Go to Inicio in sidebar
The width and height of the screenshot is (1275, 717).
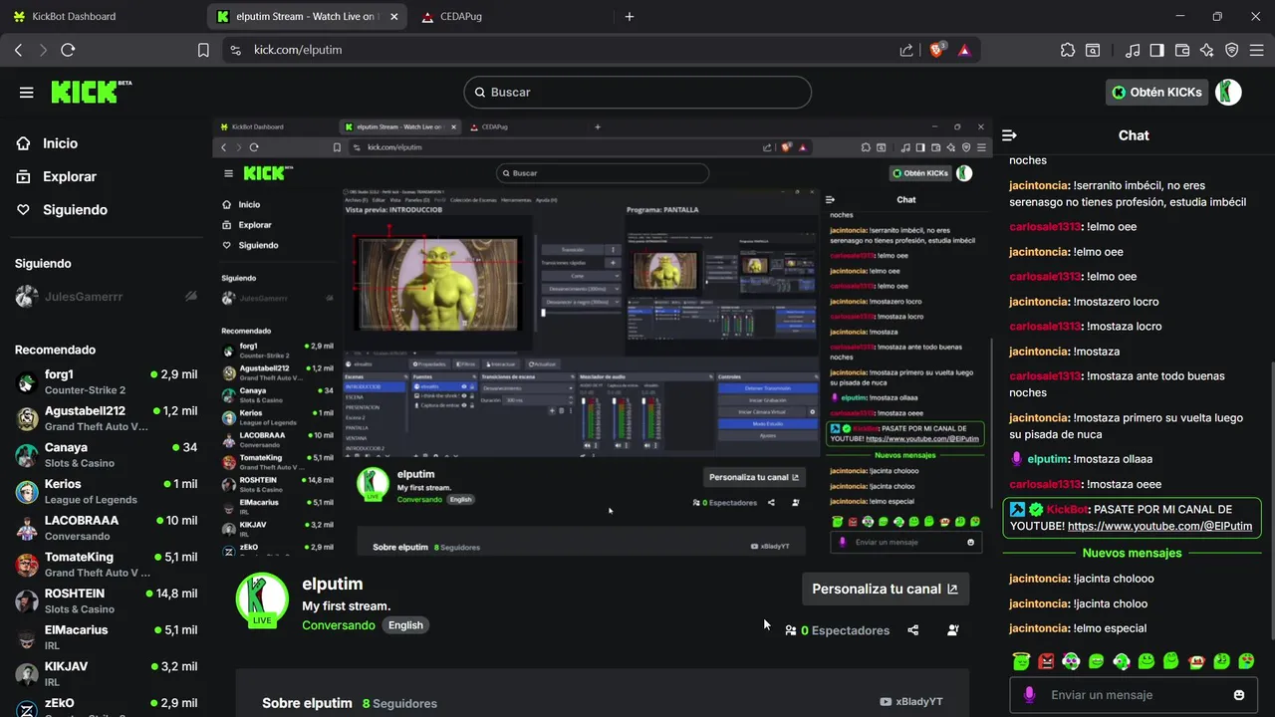pyautogui.click(x=61, y=143)
